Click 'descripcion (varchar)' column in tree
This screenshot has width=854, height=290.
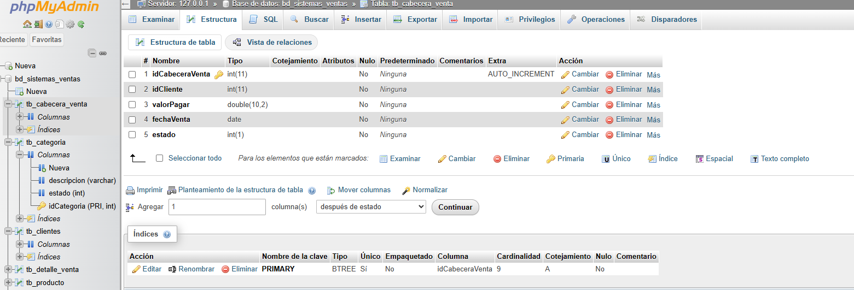click(x=82, y=181)
